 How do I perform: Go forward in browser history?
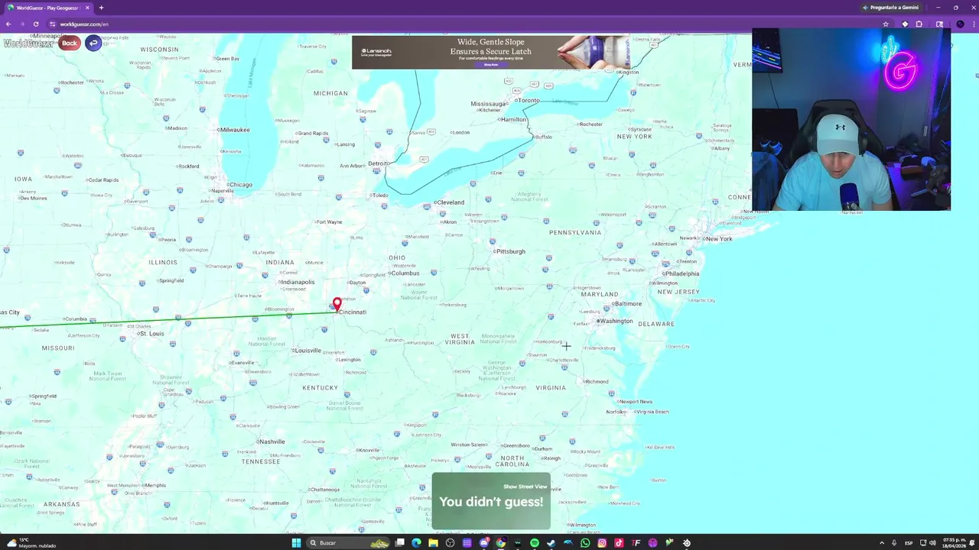click(x=22, y=24)
